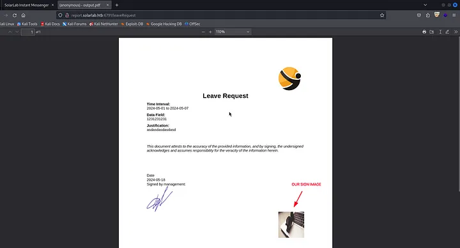Download the output.pdf file
The image size is (460, 248).
point(431,32)
